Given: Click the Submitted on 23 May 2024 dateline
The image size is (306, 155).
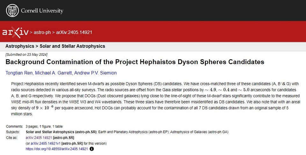Looking at the screenshot, I should pyautogui.click(x=25, y=55).
